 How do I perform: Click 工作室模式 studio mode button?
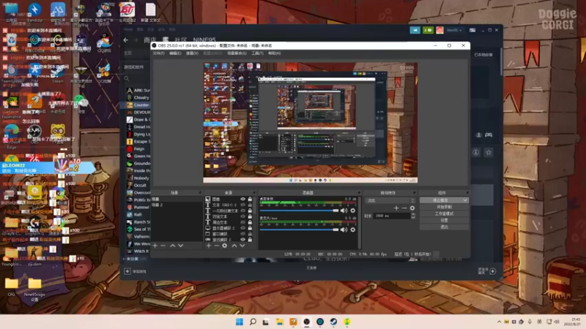[x=444, y=213]
